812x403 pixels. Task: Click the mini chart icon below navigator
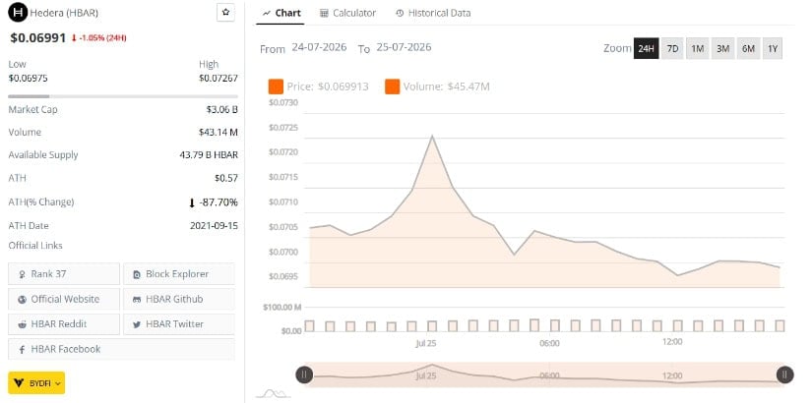(x=273, y=394)
